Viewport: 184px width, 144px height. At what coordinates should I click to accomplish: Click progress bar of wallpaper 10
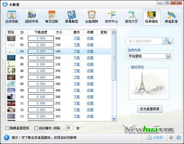pyautogui.click(x=41, y=97)
